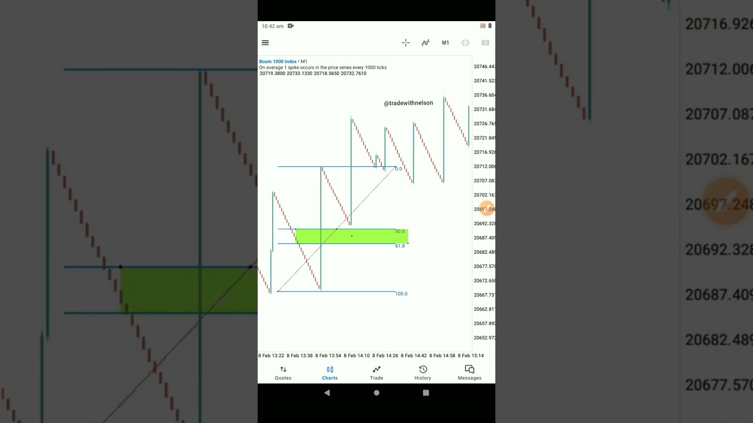Tap the 20667.73 price scale value

(484, 295)
